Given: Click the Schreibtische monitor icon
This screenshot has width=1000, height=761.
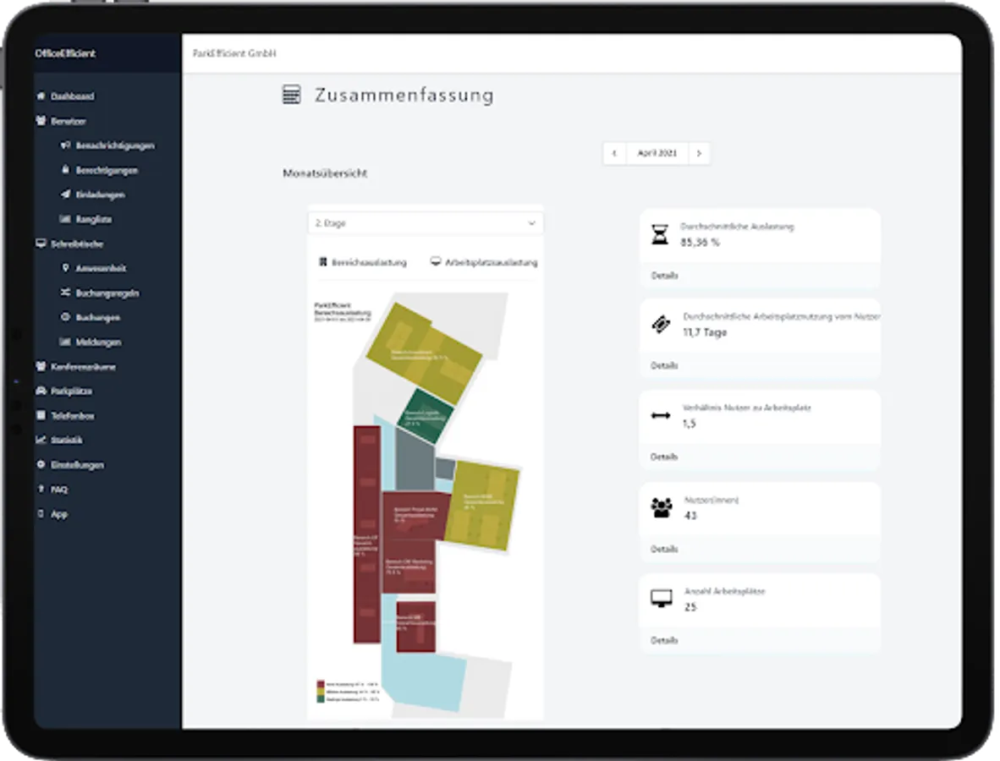Looking at the screenshot, I should (x=41, y=244).
